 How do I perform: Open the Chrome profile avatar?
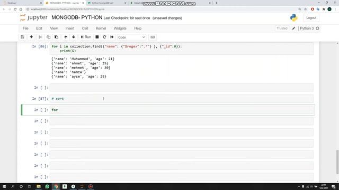pos(329,9)
